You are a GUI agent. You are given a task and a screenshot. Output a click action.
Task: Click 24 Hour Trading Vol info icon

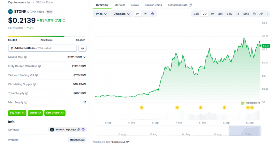tap(37, 75)
